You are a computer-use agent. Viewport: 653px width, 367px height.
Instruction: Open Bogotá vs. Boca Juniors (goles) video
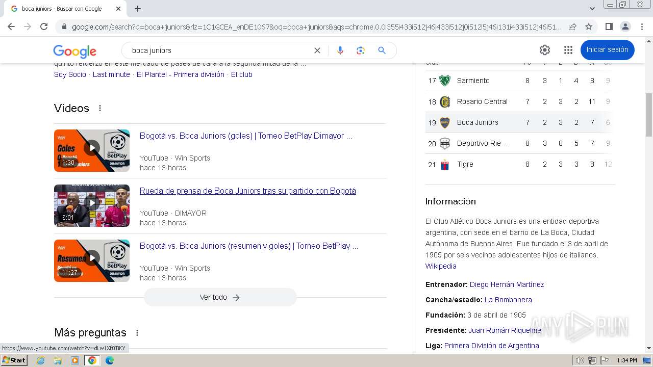tap(246, 136)
